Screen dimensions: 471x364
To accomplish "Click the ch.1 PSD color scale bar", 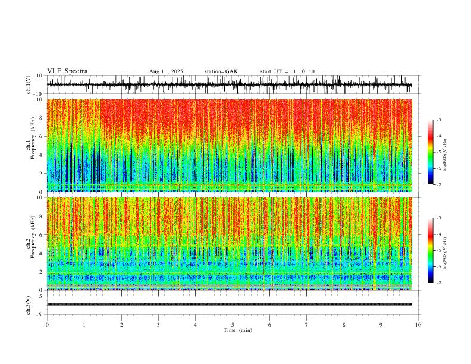I will (x=431, y=152).
